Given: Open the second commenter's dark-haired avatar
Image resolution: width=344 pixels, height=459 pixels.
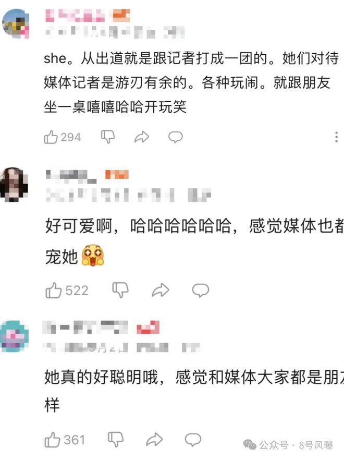Looking at the screenshot, I should coord(14,185).
